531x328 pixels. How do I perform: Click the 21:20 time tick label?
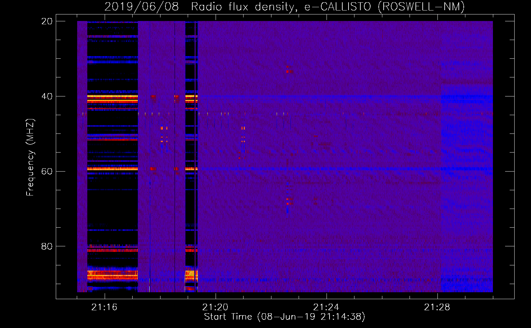tap(215, 307)
